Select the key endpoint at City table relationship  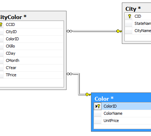pos(119,31)
